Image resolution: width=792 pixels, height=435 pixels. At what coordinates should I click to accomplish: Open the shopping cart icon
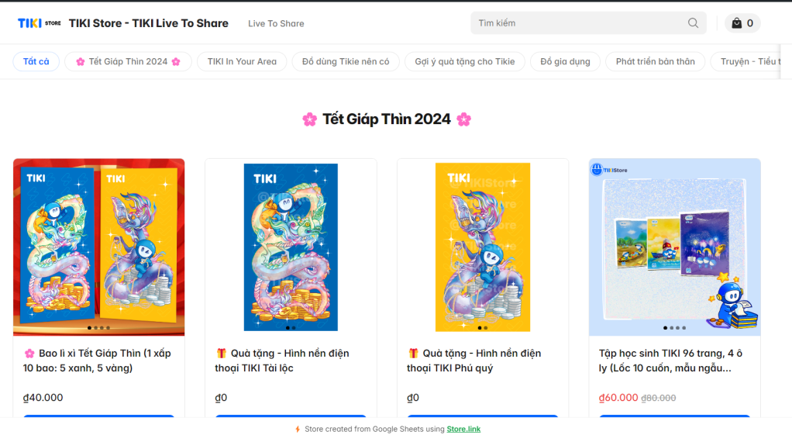(x=737, y=23)
